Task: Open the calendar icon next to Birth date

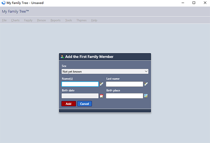Action: 101,96
